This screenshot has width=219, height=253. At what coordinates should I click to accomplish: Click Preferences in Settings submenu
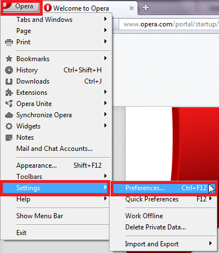click(x=164, y=188)
